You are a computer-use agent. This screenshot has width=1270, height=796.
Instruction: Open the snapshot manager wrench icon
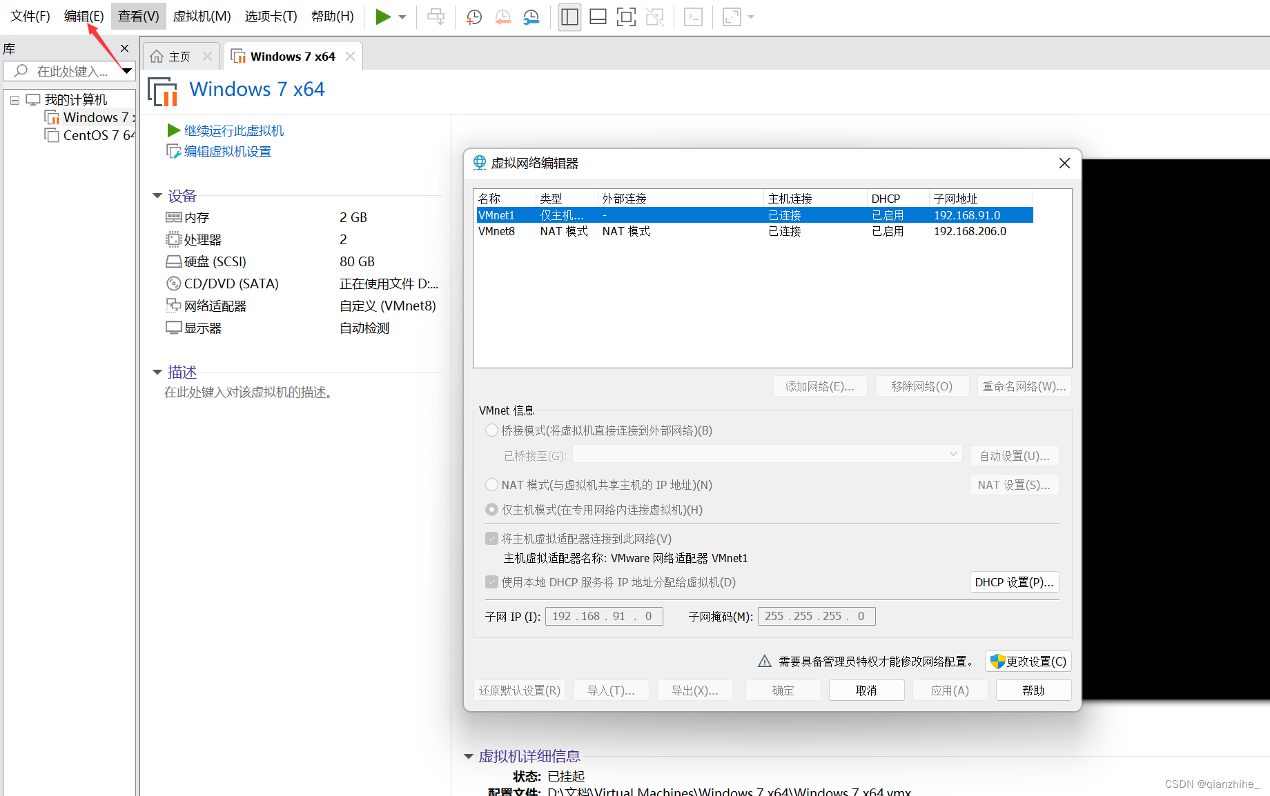click(x=531, y=17)
